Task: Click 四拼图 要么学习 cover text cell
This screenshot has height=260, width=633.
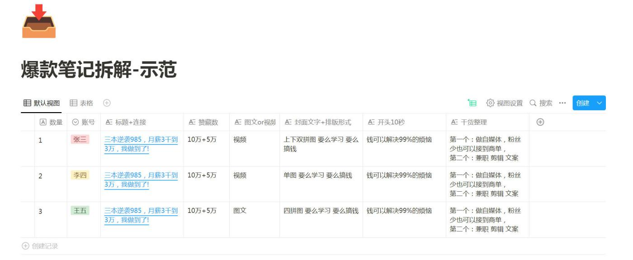Action: [x=321, y=220]
